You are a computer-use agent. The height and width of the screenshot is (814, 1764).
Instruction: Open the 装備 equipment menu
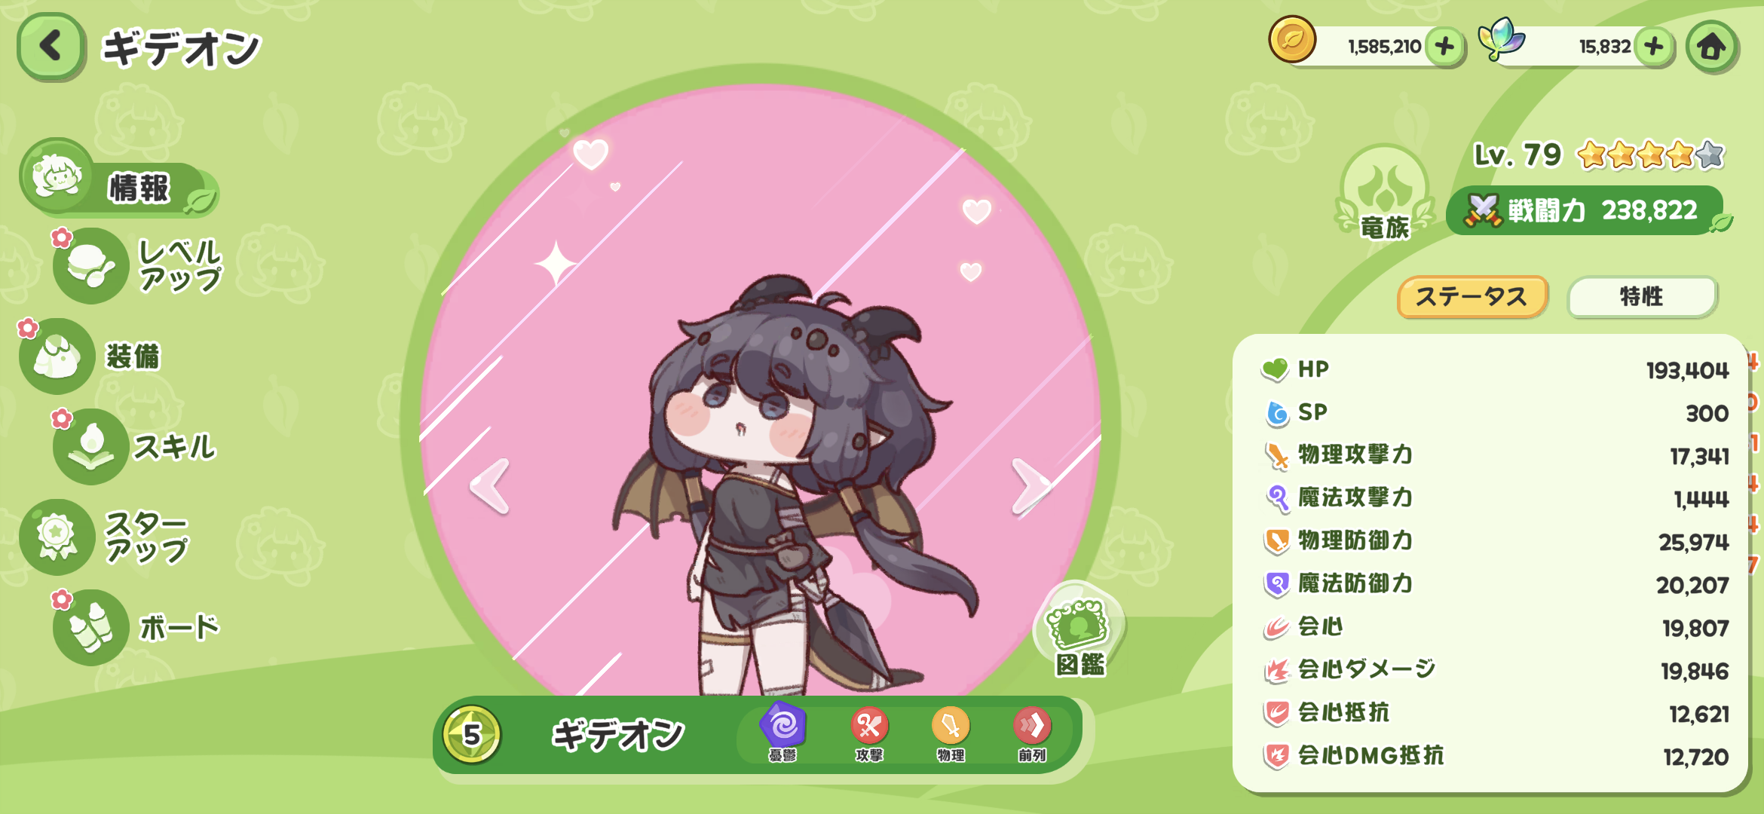(x=90, y=356)
